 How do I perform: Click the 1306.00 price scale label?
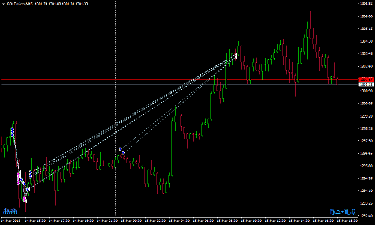coord(366,16)
